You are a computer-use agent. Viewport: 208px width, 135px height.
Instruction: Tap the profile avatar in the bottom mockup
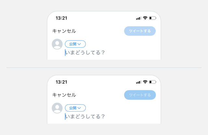(x=57, y=108)
